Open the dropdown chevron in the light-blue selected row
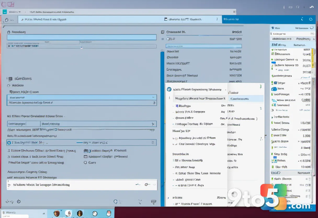 [x=153, y=97]
